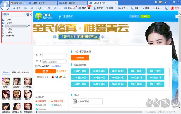181x114 pixels.
Task: Click the 微端下载 download button
Action: (x=87, y=101)
